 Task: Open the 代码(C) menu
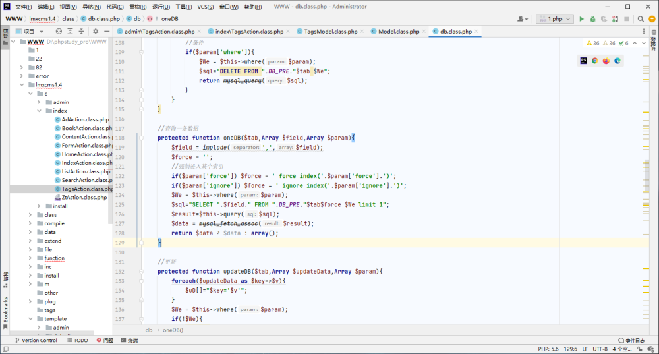click(x=115, y=7)
